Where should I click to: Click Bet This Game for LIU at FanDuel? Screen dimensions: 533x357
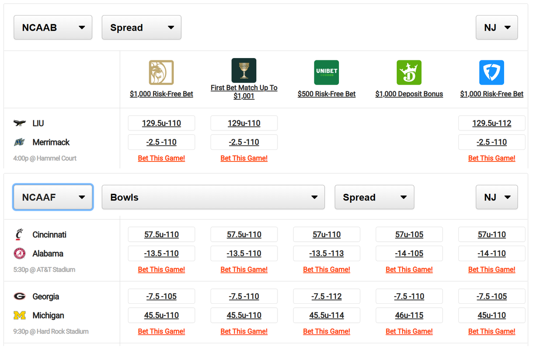coord(492,158)
